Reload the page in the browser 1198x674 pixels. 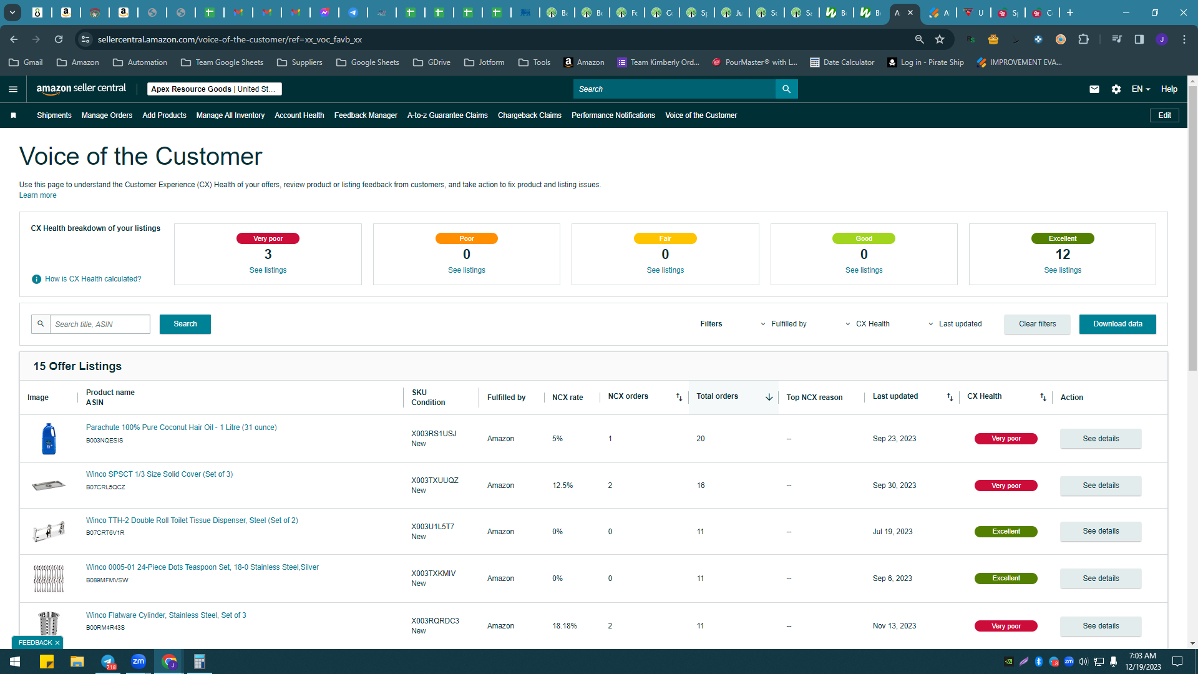59,39
